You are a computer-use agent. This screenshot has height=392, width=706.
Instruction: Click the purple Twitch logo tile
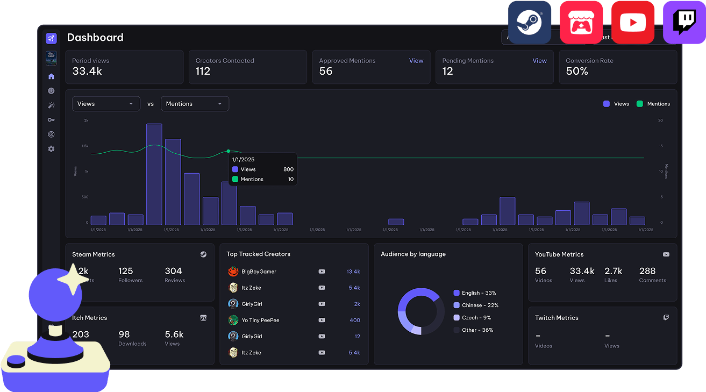[684, 23]
